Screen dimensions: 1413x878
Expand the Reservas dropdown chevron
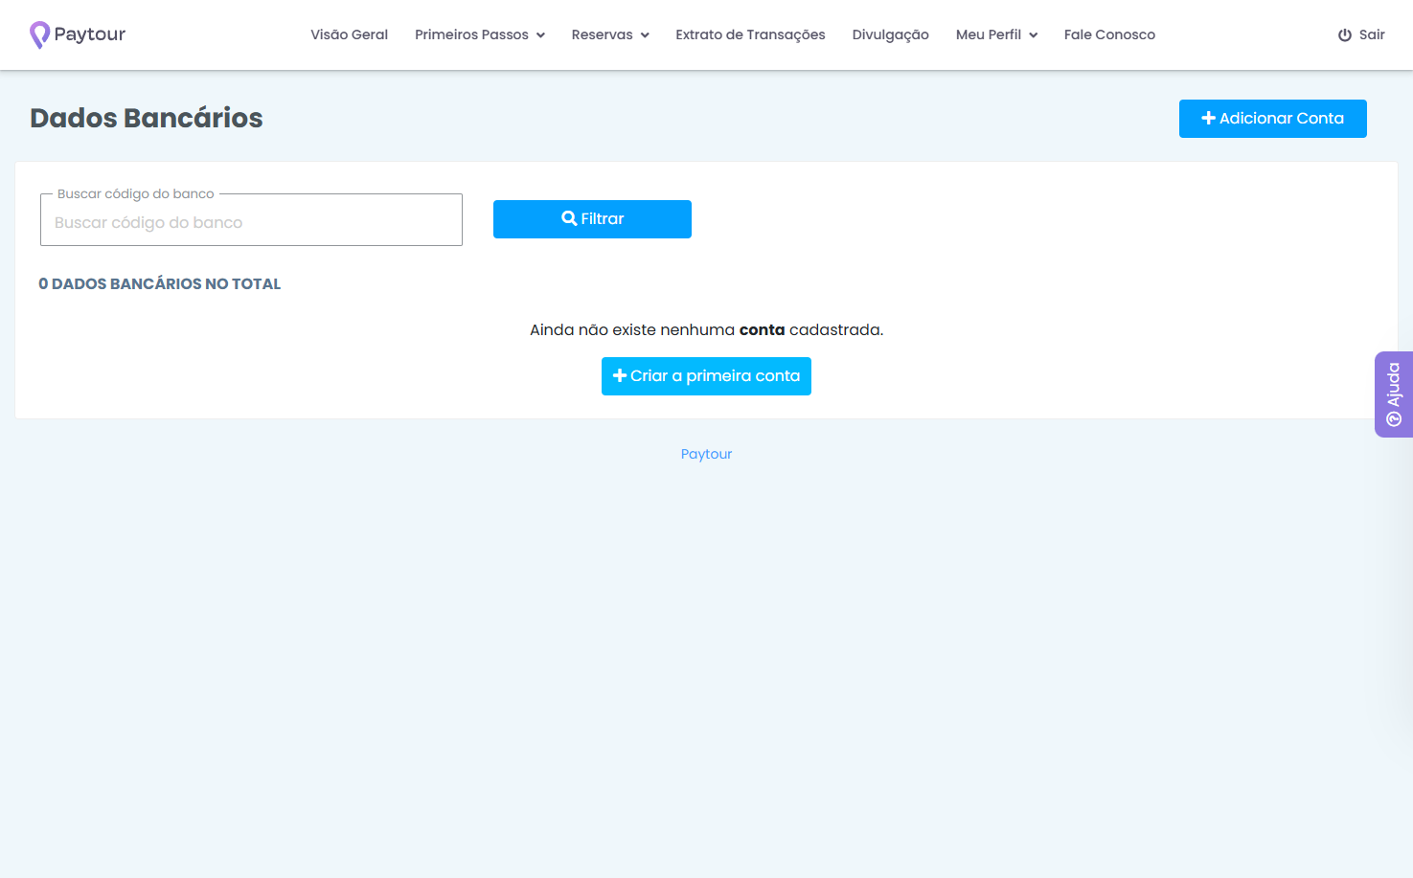point(645,35)
